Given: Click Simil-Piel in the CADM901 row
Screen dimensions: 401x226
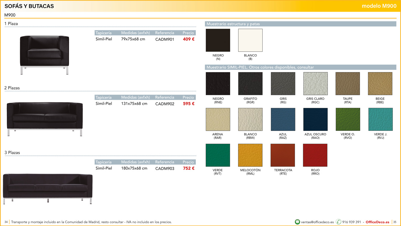Looking at the screenshot, I should pos(104,39).
